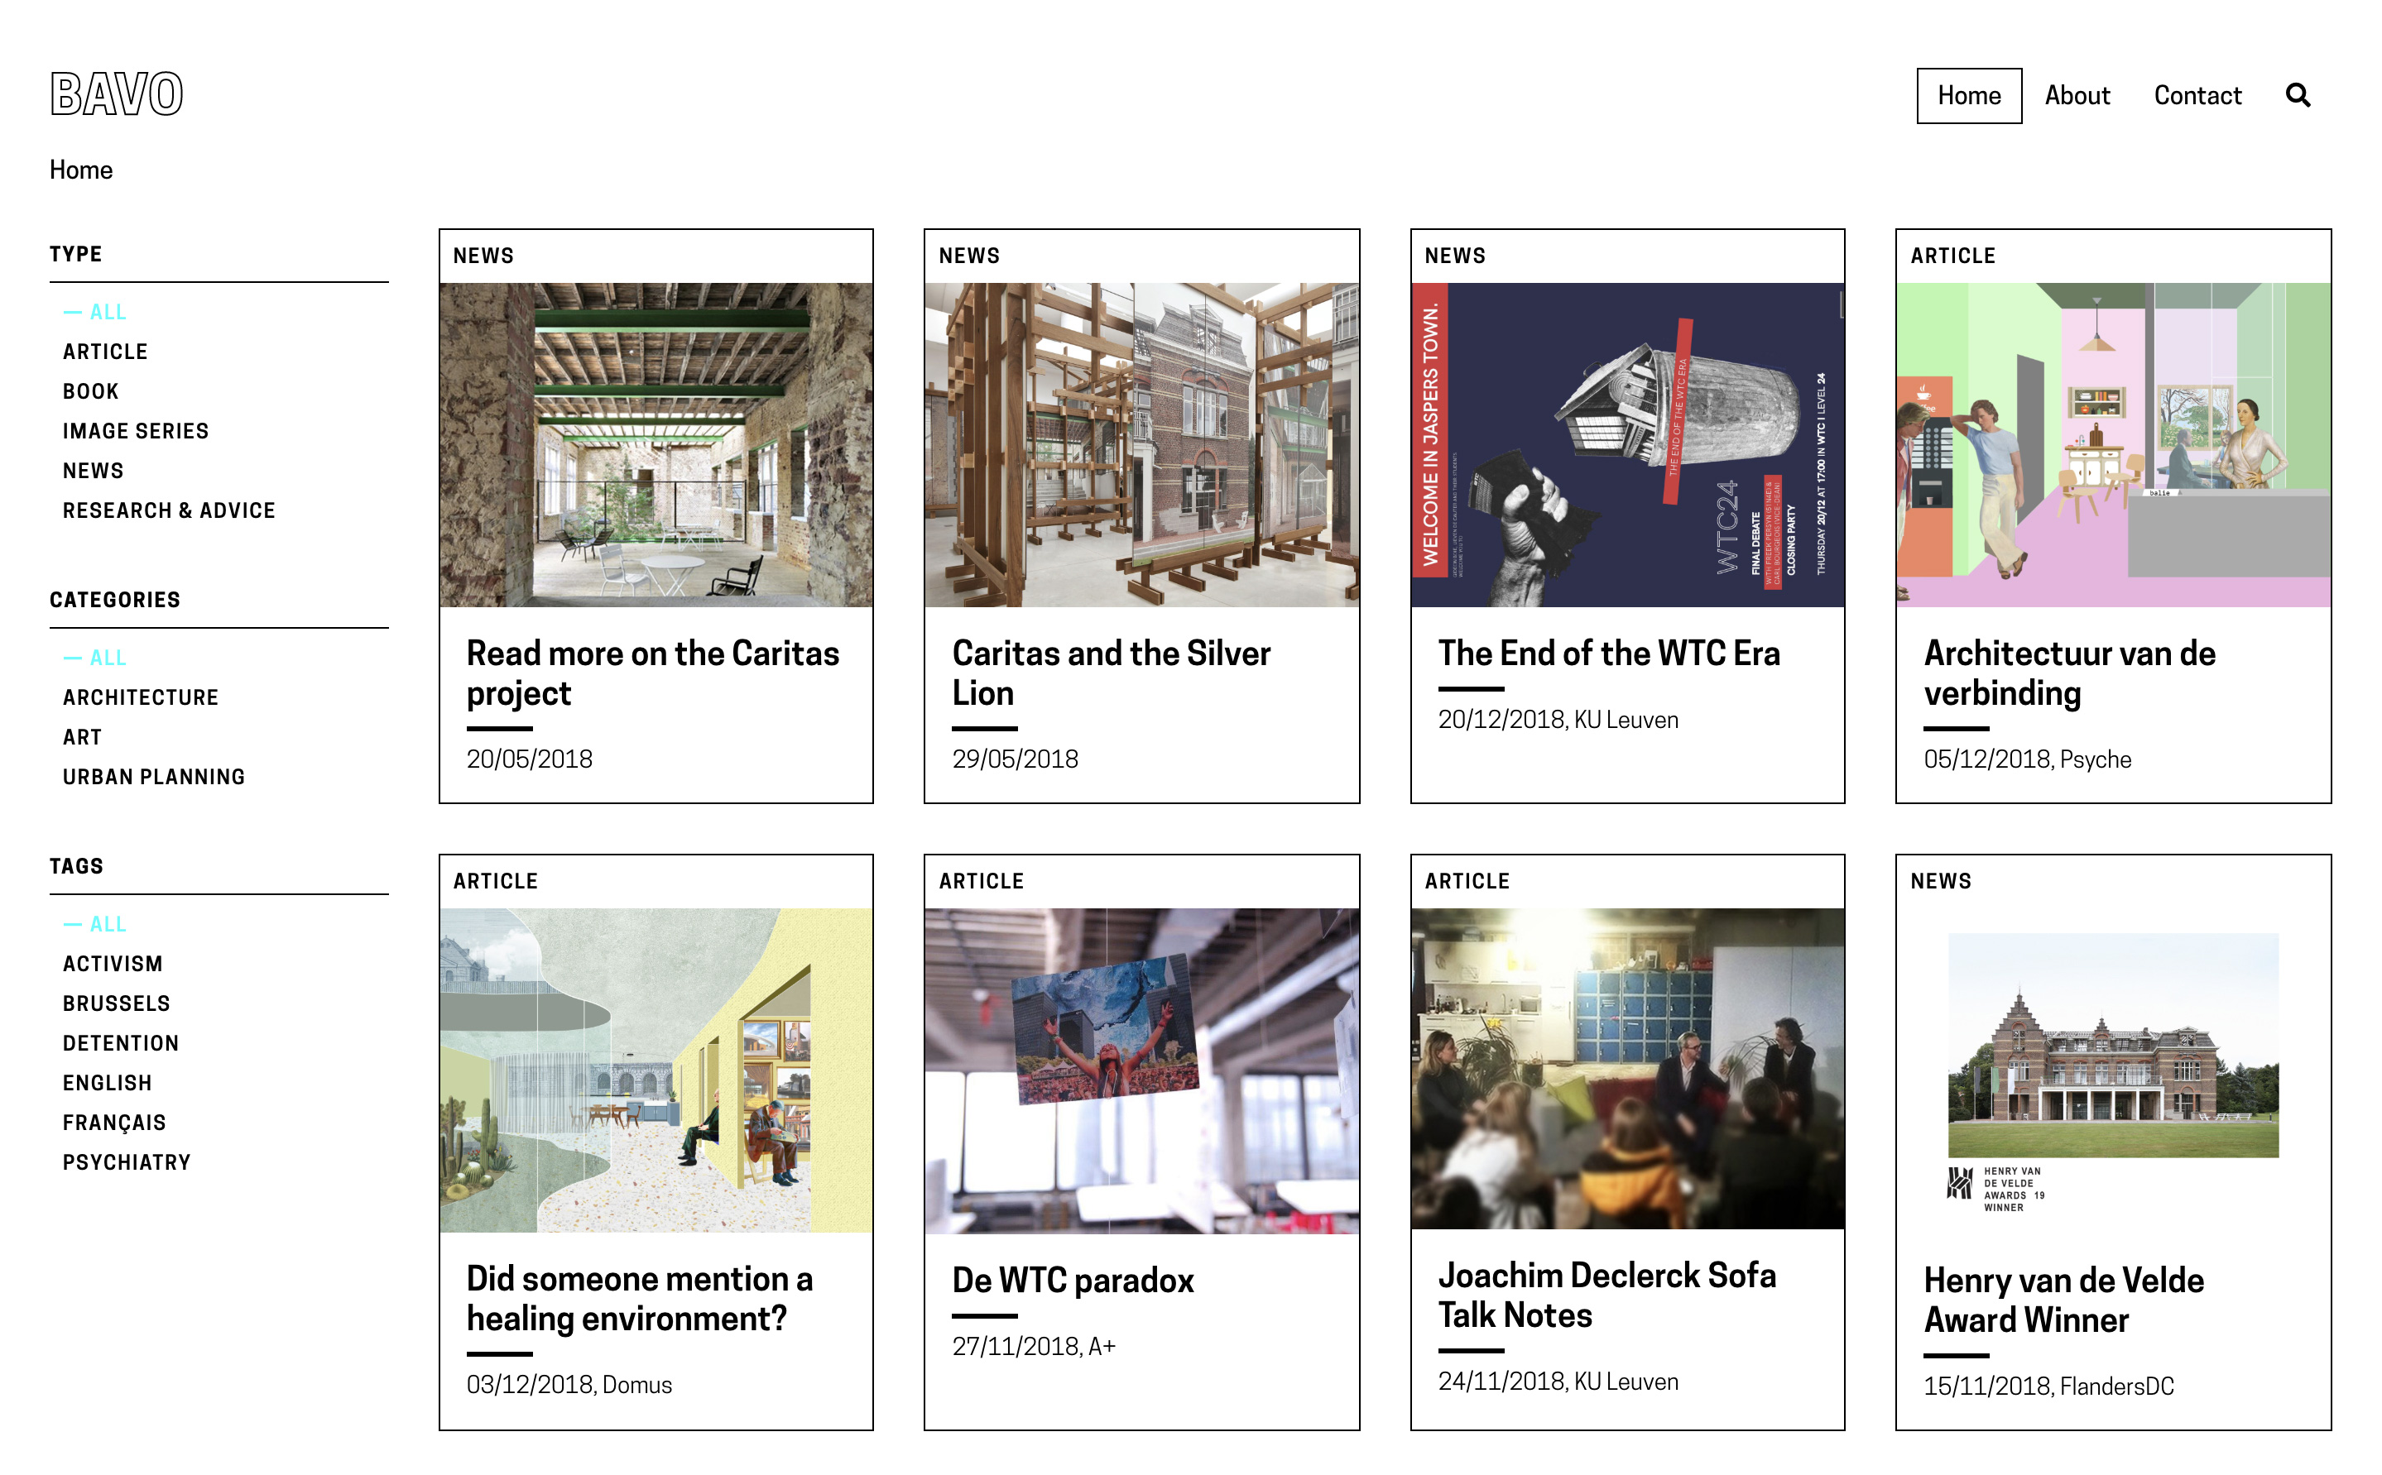Open the Architectuur van de verbinding illustration
Image resolution: width=2382 pixels, height=1475 pixels.
pos(2113,445)
